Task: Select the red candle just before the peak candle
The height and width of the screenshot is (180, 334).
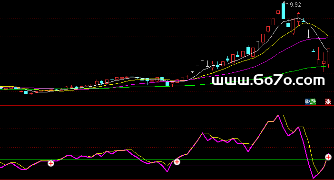Action: pyautogui.click(x=278, y=12)
